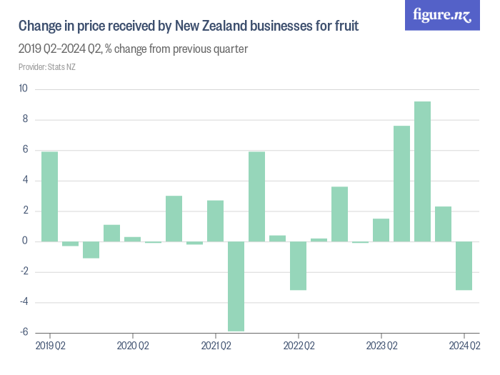Click the 2022 Q2 x-axis label

(299, 346)
